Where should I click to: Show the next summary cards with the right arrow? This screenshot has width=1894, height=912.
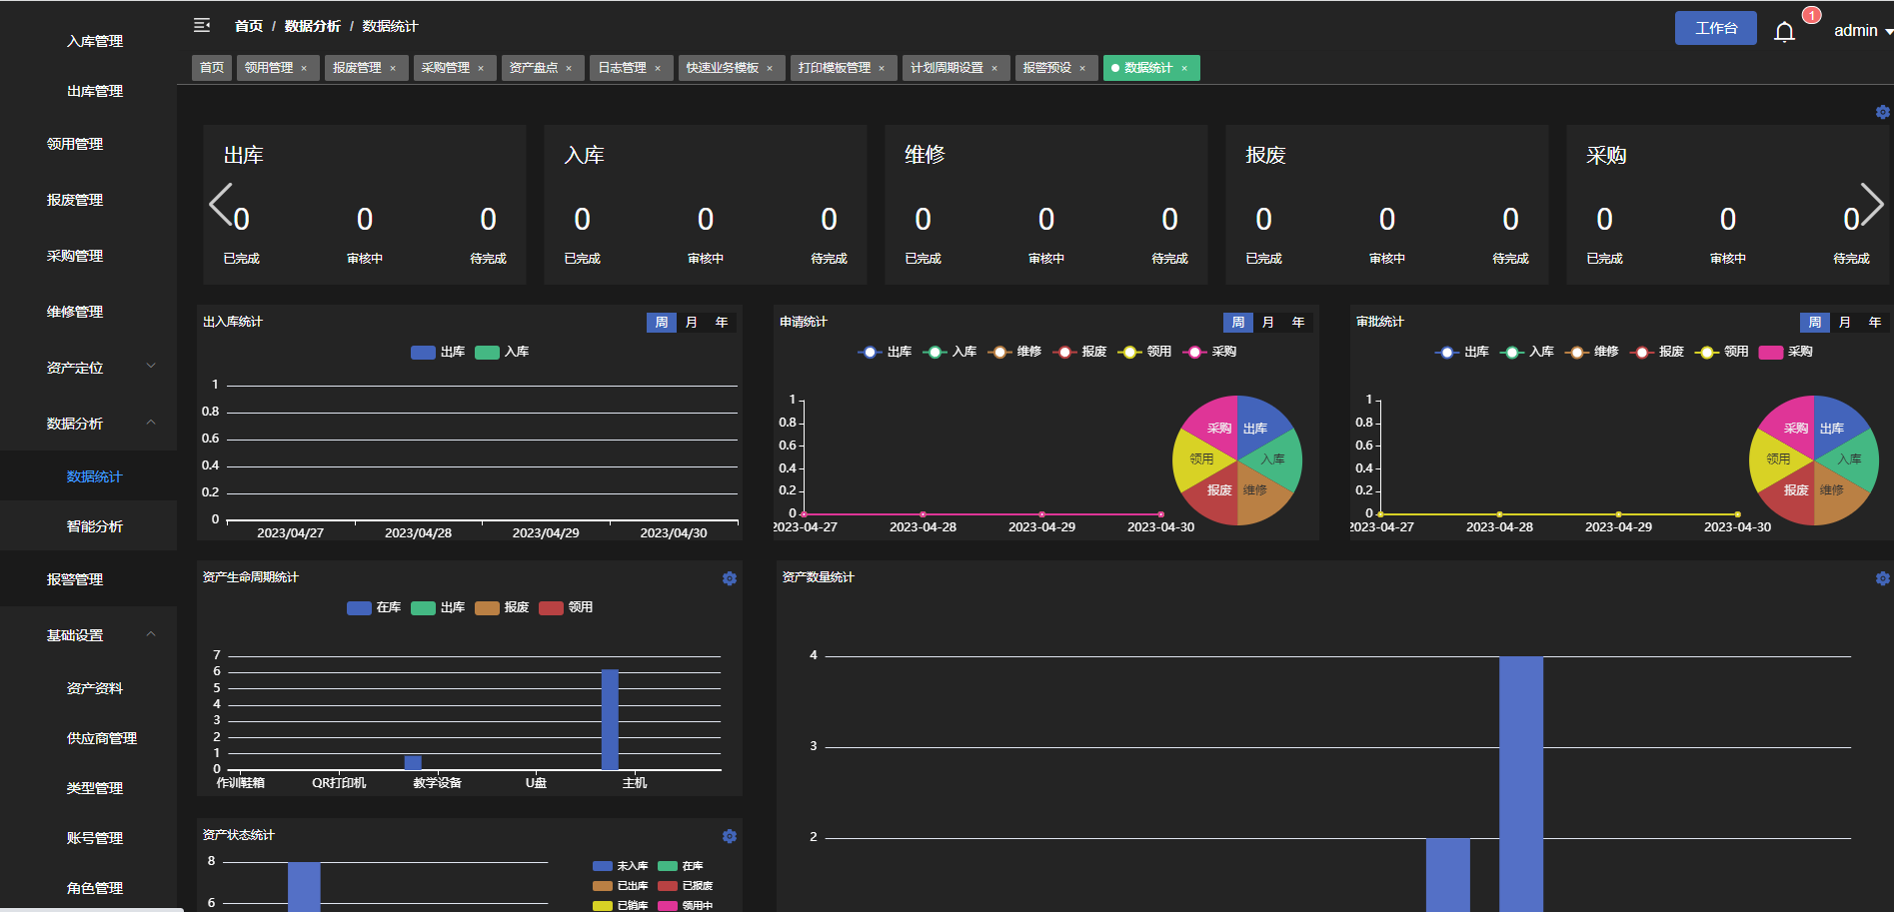[x=1872, y=205]
